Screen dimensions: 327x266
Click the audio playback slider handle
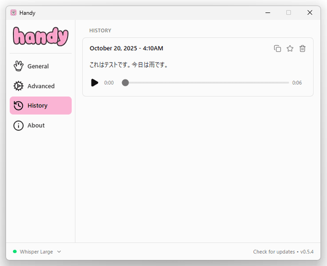pos(125,83)
